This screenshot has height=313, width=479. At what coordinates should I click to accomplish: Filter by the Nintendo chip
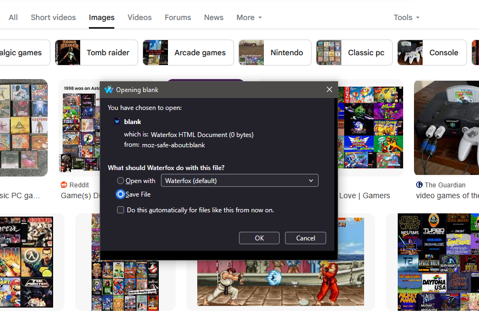(275, 53)
